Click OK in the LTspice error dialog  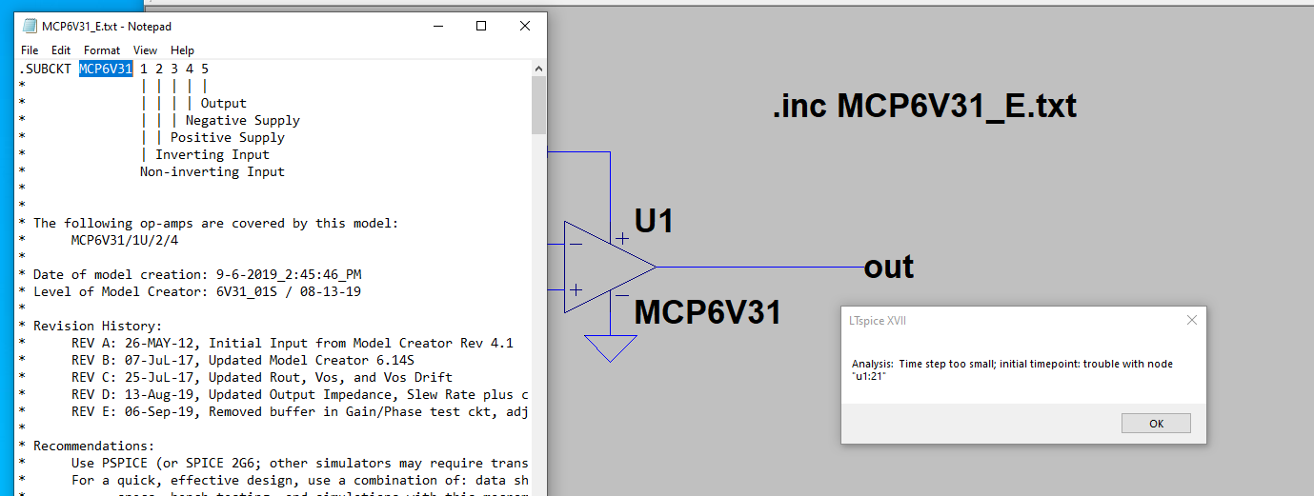[x=1156, y=424]
